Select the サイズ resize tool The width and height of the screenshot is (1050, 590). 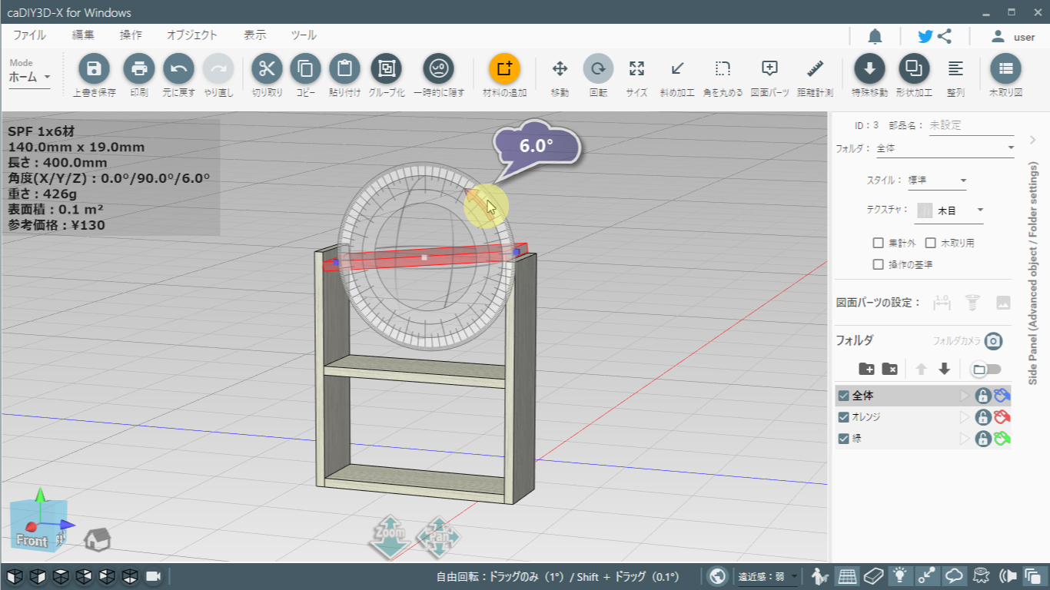pos(636,69)
